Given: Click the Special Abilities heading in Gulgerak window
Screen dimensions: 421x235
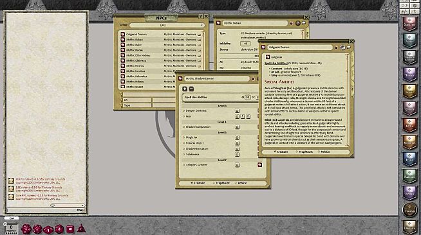Looking at the screenshot, I should pos(279,82).
